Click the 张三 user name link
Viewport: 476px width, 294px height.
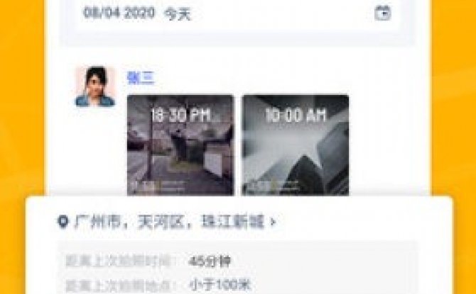[x=141, y=78]
